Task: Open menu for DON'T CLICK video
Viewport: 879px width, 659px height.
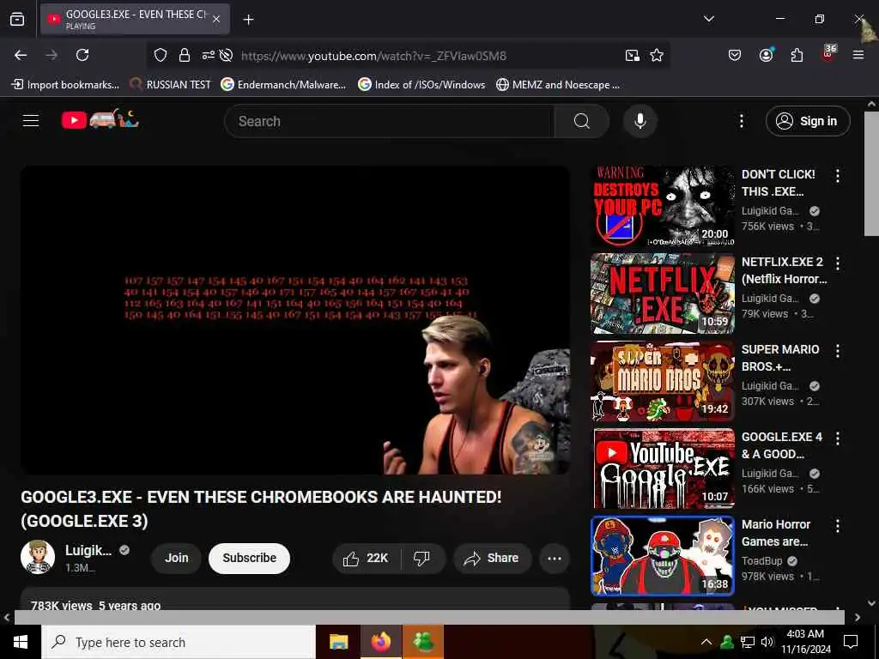Action: (838, 176)
